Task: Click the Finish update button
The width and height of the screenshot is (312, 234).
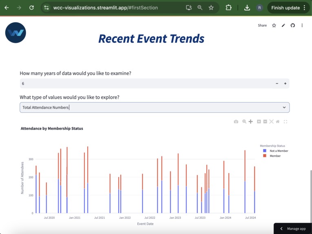Action: click(x=285, y=8)
